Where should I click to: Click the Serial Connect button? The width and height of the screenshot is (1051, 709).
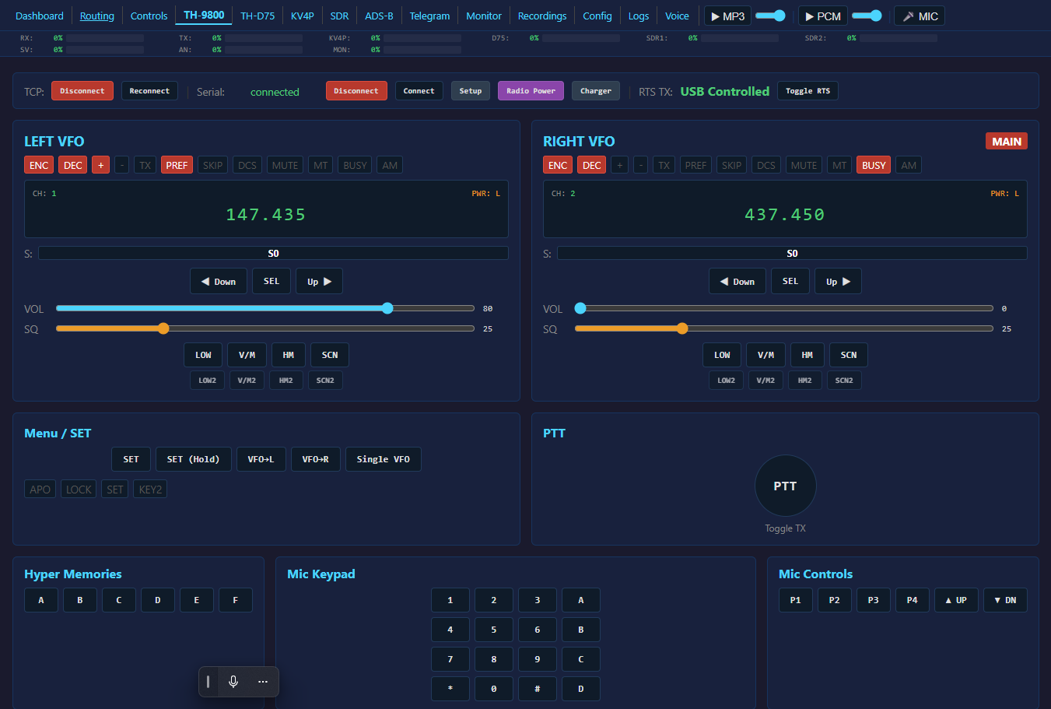419,91
